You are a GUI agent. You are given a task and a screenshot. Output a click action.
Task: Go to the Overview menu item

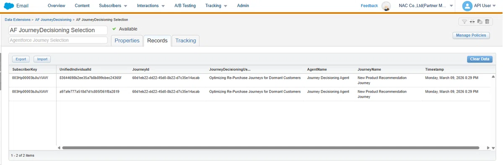pos(57,6)
